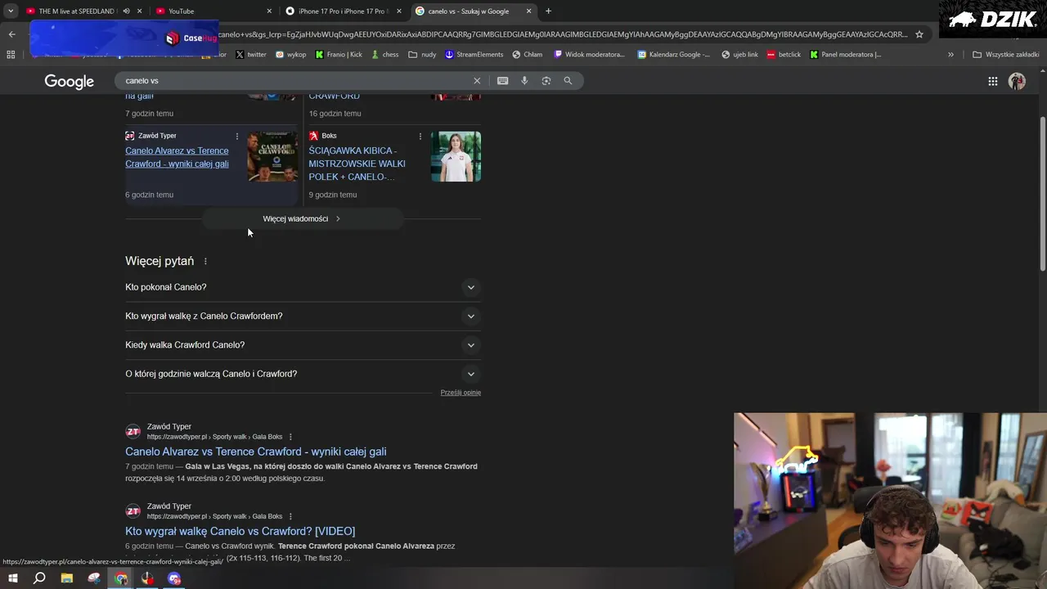Image resolution: width=1047 pixels, height=589 pixels.
Task: Mute the SPEEDLAND tab audio
Action: (126, 11)
